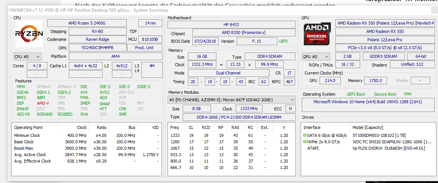The image size is (438, 183).
Task: Click the Prod. Unit field
Action: 144,48
